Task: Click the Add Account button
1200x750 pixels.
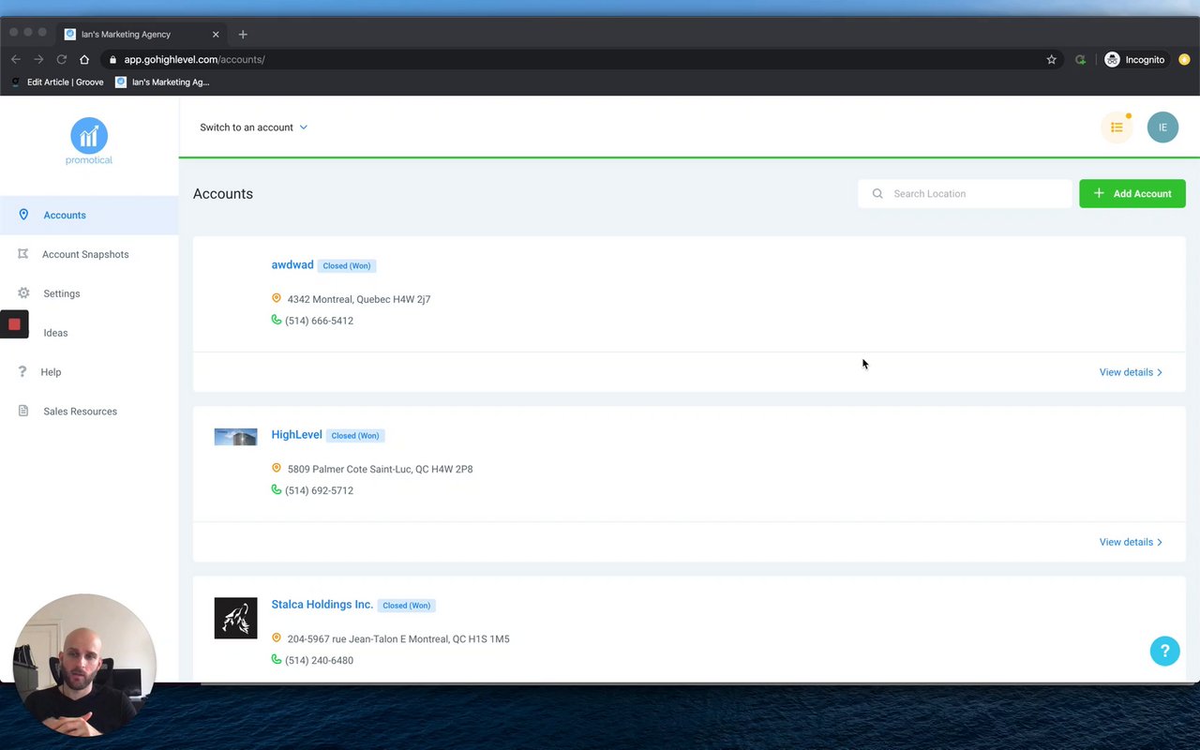Action: [x=1132, y=194]
